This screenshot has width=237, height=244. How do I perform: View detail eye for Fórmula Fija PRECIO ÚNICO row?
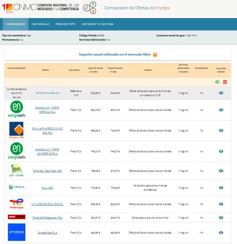tap(221, 131)
